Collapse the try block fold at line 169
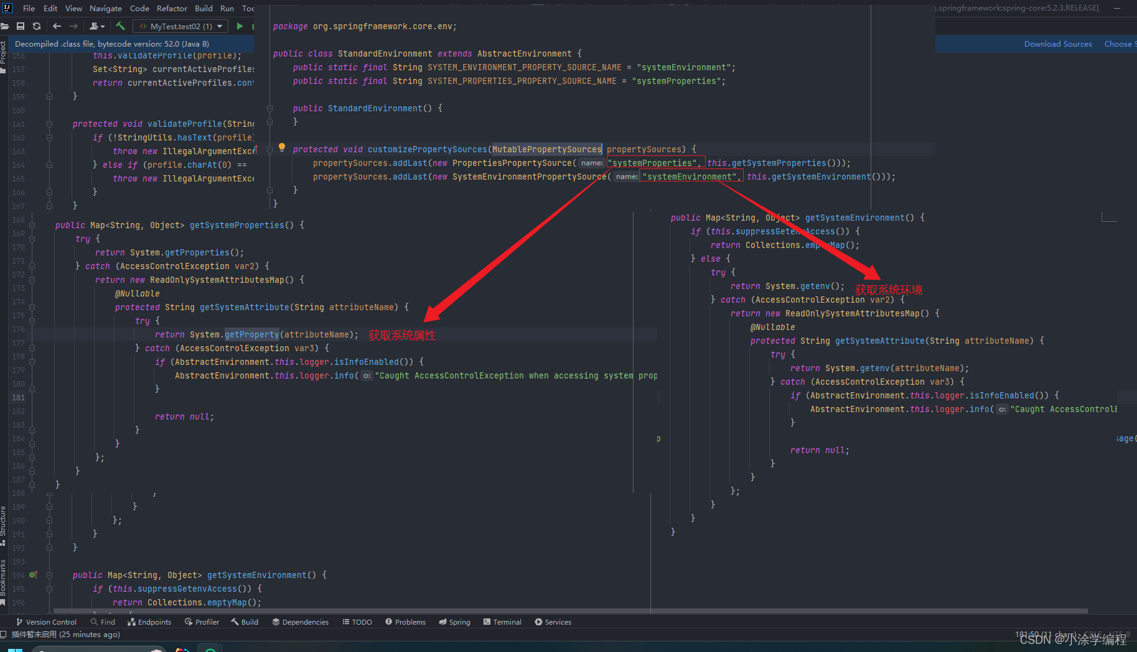Screen dimensions: 1137x652 click(x=32, y=239)
